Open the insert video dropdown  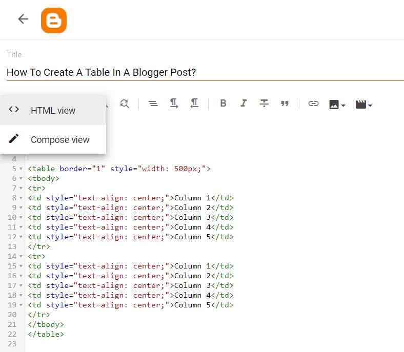point(364,105)
